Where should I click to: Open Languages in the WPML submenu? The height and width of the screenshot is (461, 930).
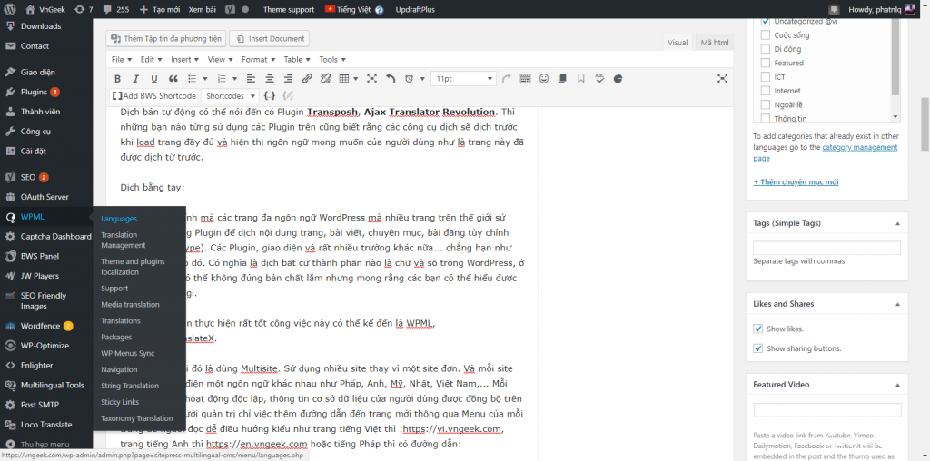click(119, 219)
